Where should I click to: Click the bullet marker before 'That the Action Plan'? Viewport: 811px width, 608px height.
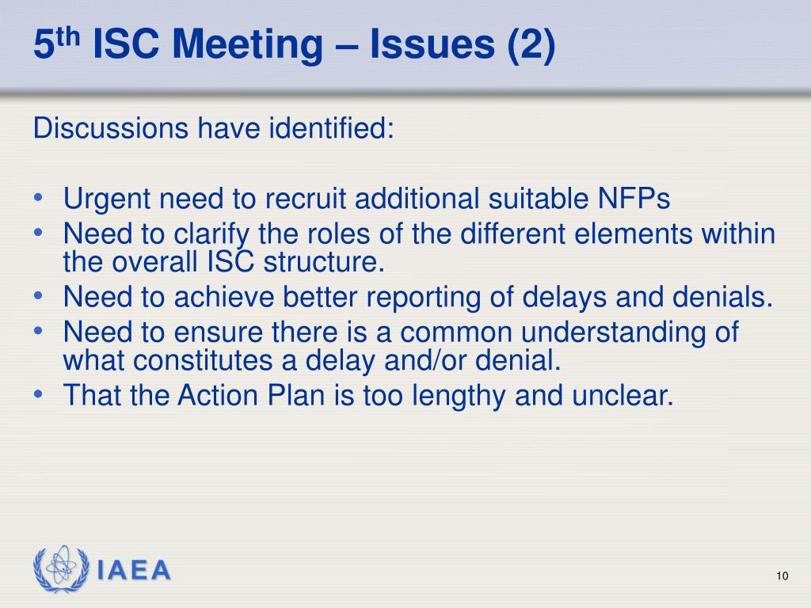38,394
